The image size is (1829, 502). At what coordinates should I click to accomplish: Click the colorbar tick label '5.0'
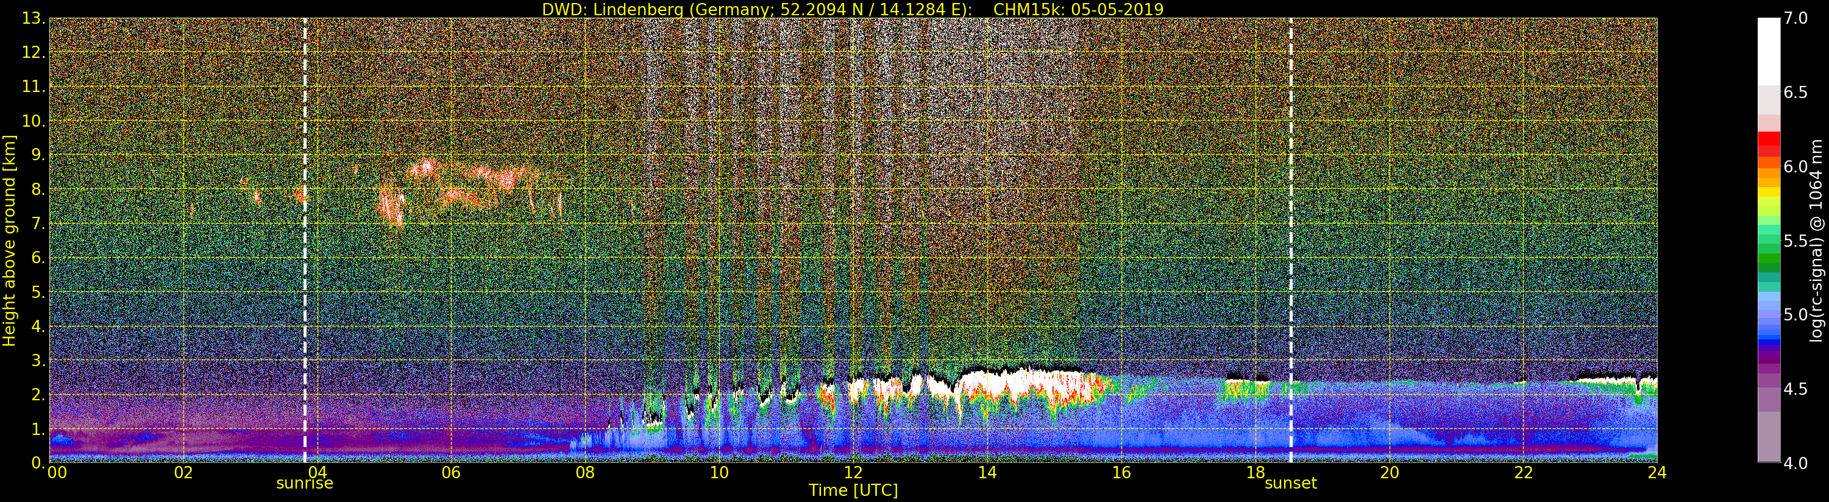(1795, 314)
